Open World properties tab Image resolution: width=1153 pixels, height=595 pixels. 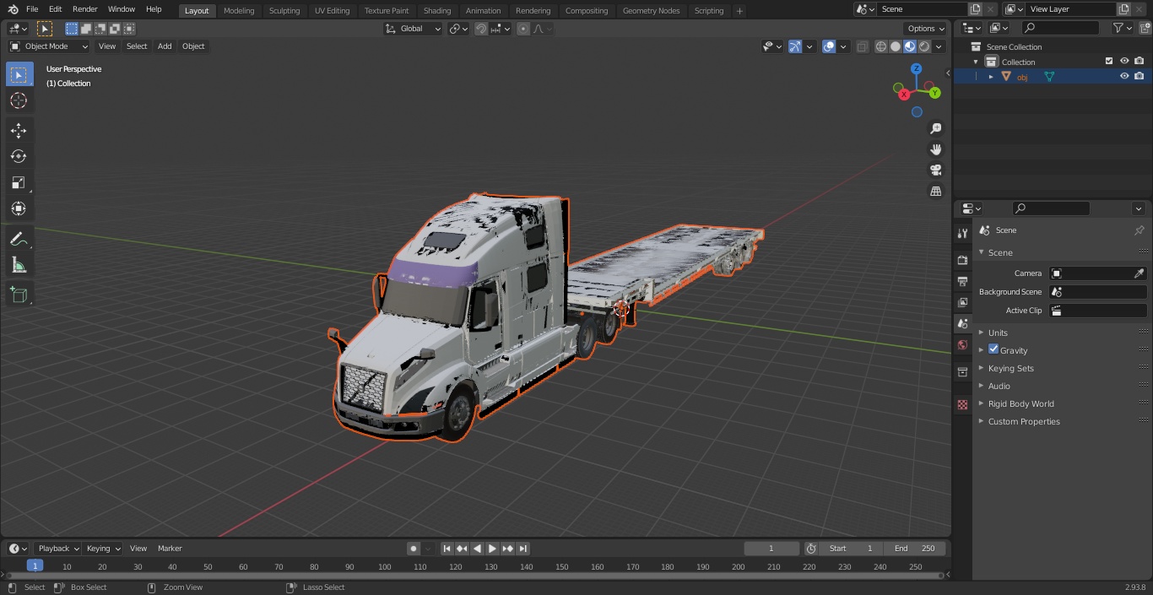pos(962,345)
